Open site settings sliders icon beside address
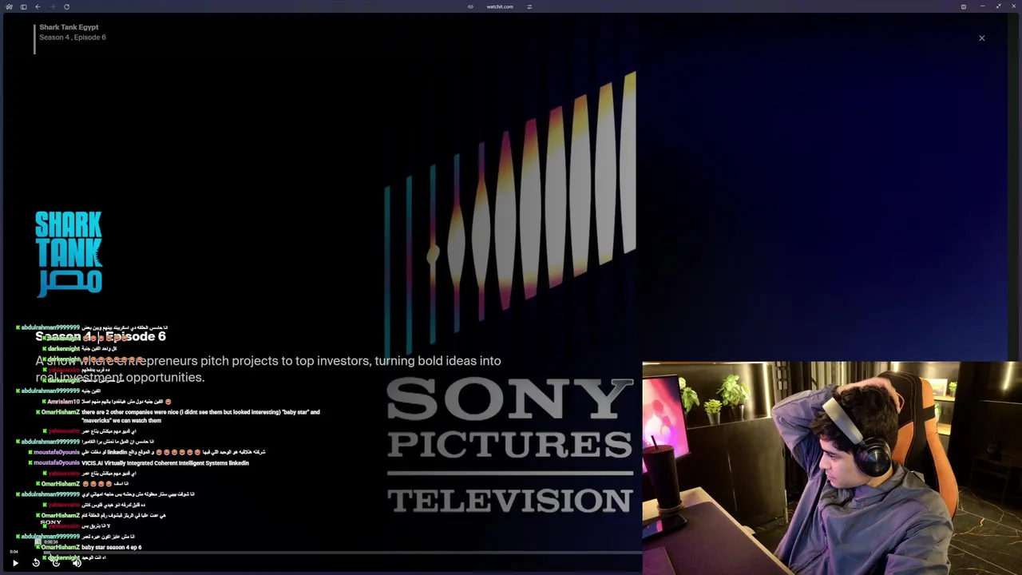Viewport: 1022px width, 575px height. point(529,6)
